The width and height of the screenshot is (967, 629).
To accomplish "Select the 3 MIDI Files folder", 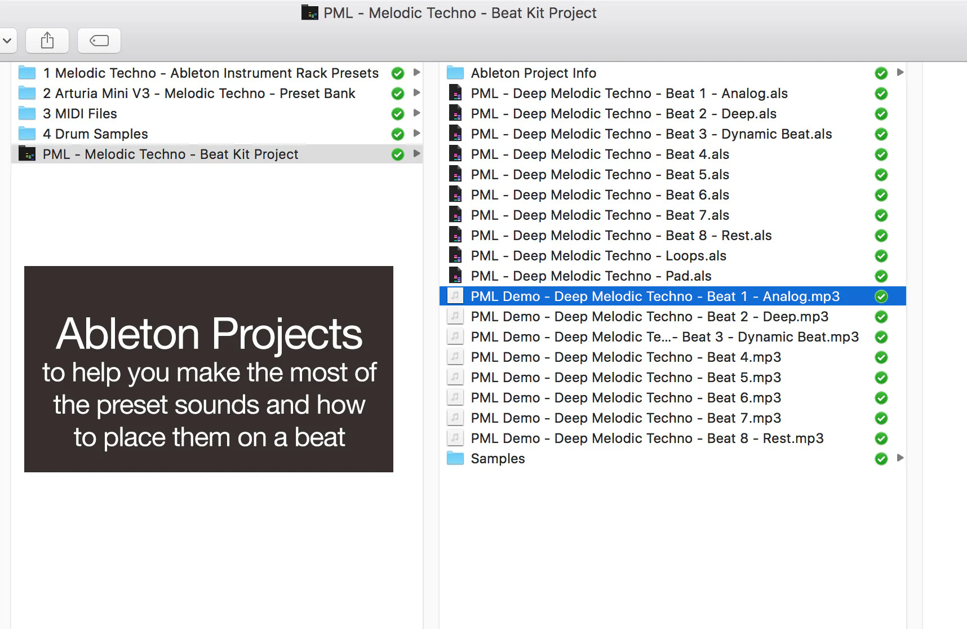I will pyautogui.click(x=80, y=114).
